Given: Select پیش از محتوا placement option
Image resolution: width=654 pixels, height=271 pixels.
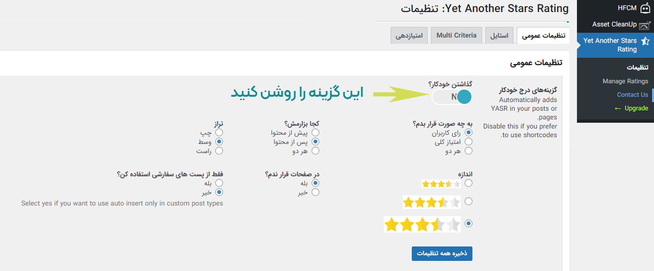Looking at the screenshot, I should point(315,132).
